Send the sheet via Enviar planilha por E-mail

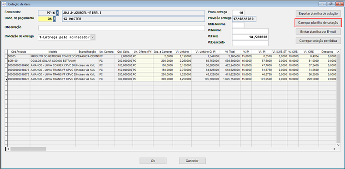pos(318,32)
